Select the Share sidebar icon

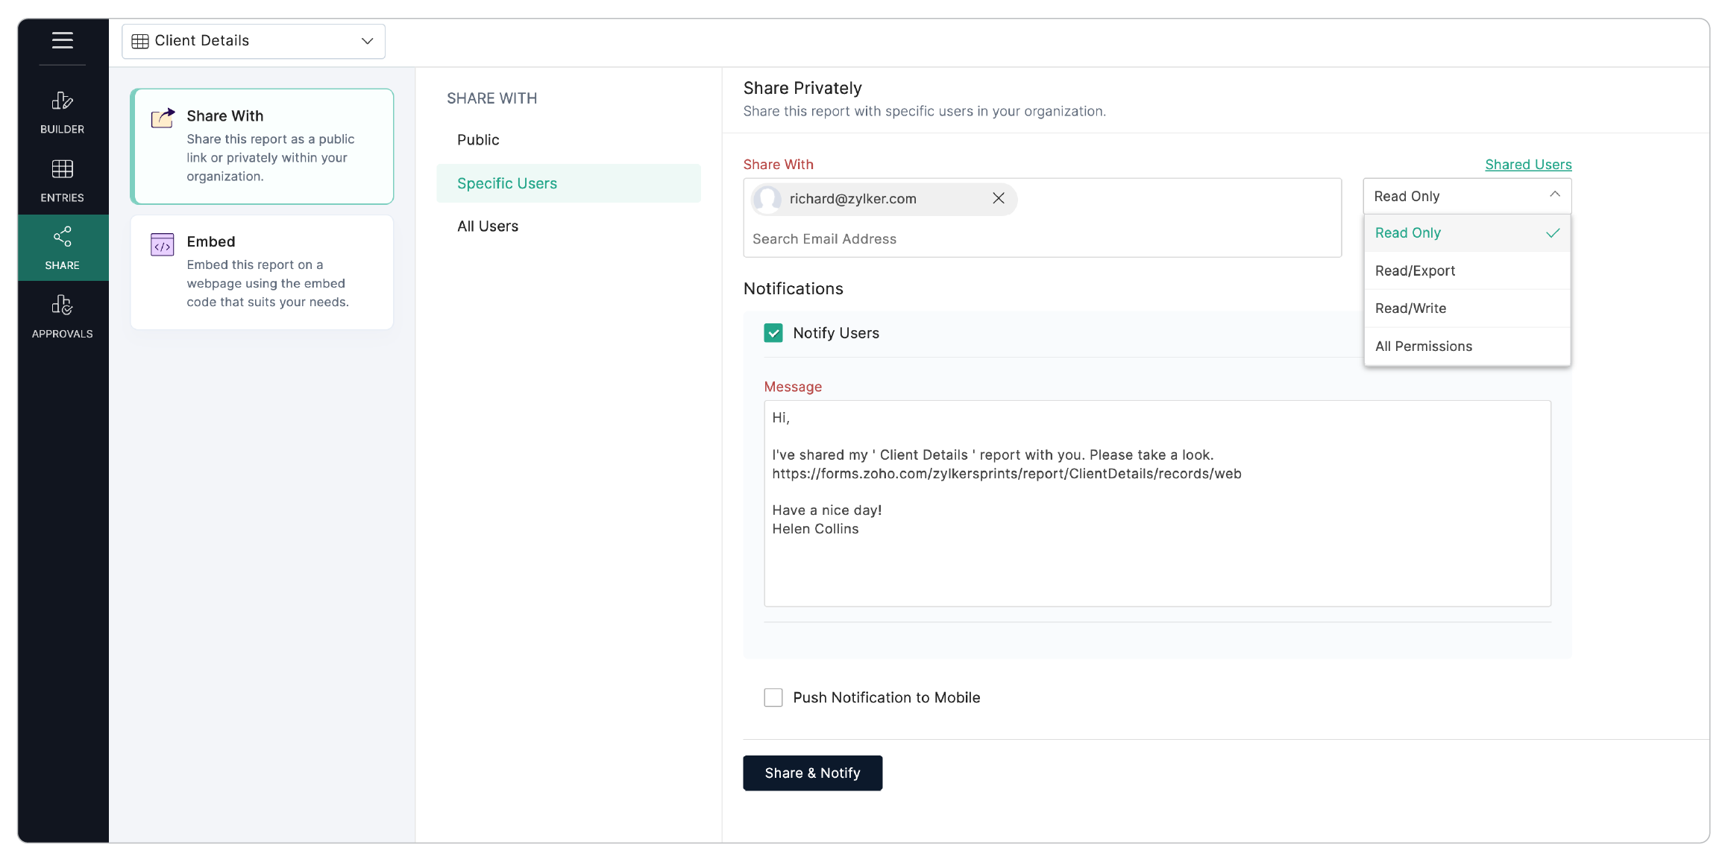tap(63, 237)
